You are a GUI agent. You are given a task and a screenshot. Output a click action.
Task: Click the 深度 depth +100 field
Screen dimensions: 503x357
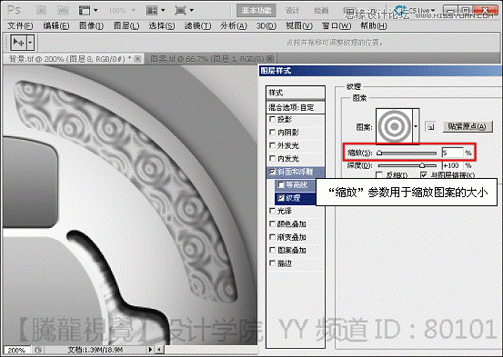tap(452, 165)
